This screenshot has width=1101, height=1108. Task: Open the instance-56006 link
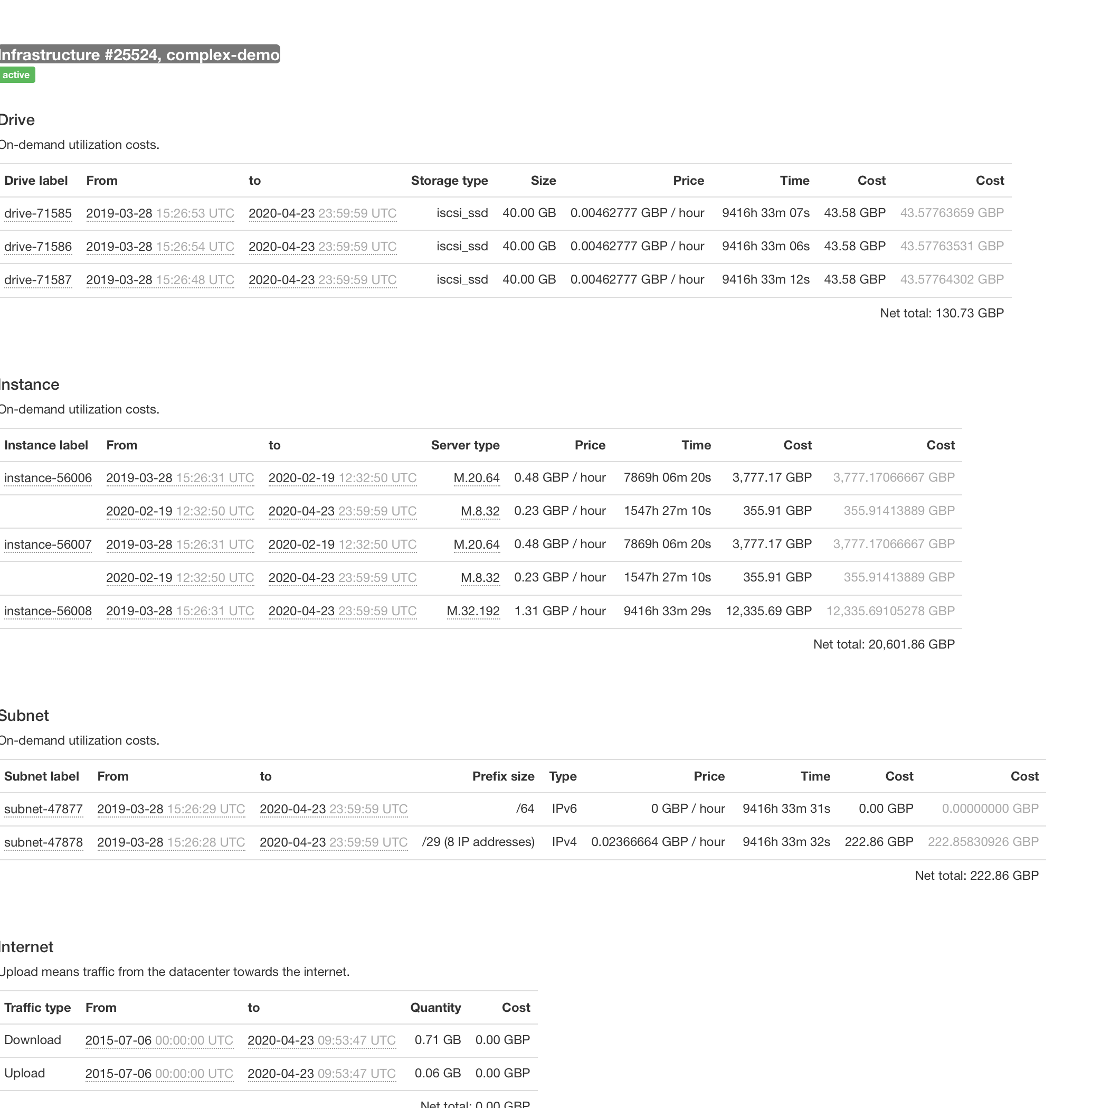pos(48,478)
